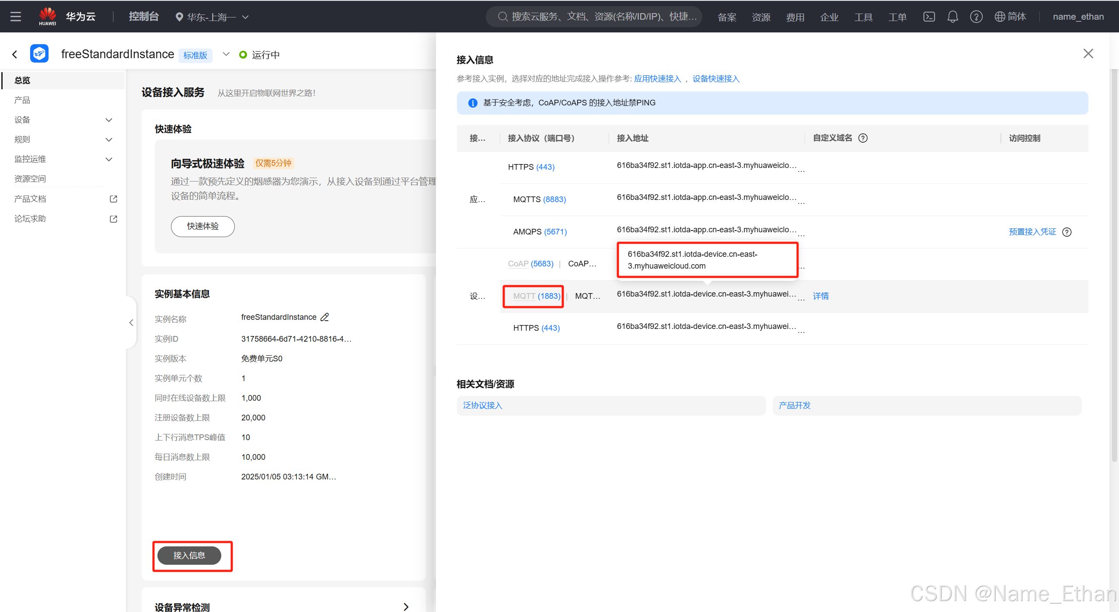The height and width of the screenshot is (612, 1119).
Task: Open the 华东-上海一 region dropdown
Action: pyautogui.click(x=212, y=17)
